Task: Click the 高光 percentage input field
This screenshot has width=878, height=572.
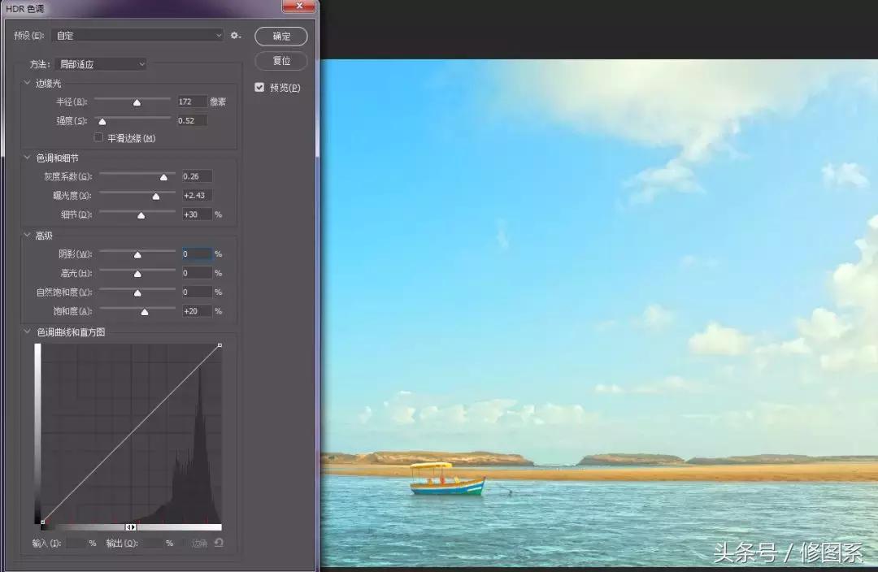Action: 197,273
